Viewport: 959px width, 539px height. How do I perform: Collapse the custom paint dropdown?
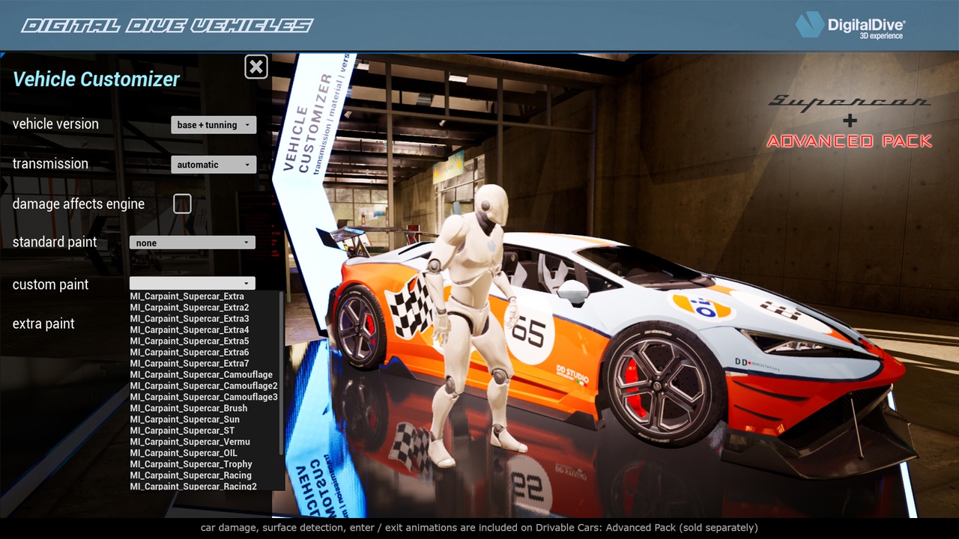coord(193,283)
